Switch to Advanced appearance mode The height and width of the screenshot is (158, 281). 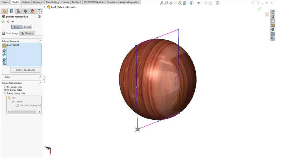27,27
